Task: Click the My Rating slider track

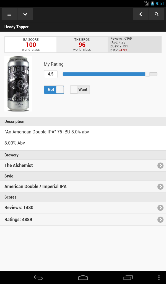Action: click(110, 74)
